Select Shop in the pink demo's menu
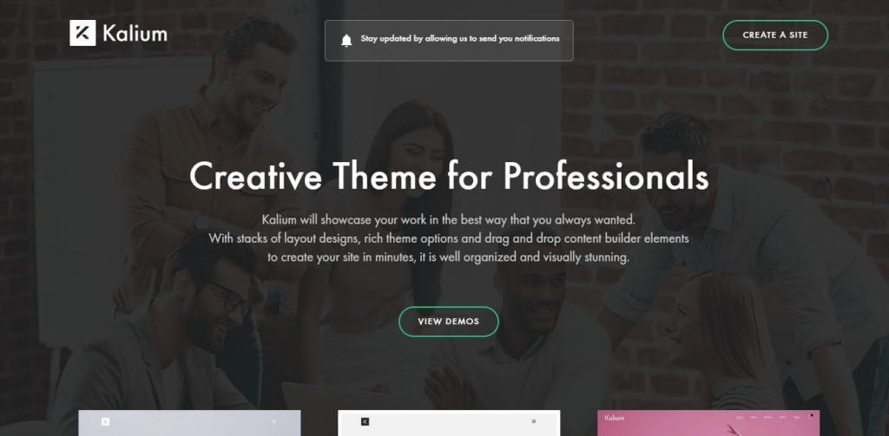The image size is (889, 436). pyautogui.click(x=754, y=417)
